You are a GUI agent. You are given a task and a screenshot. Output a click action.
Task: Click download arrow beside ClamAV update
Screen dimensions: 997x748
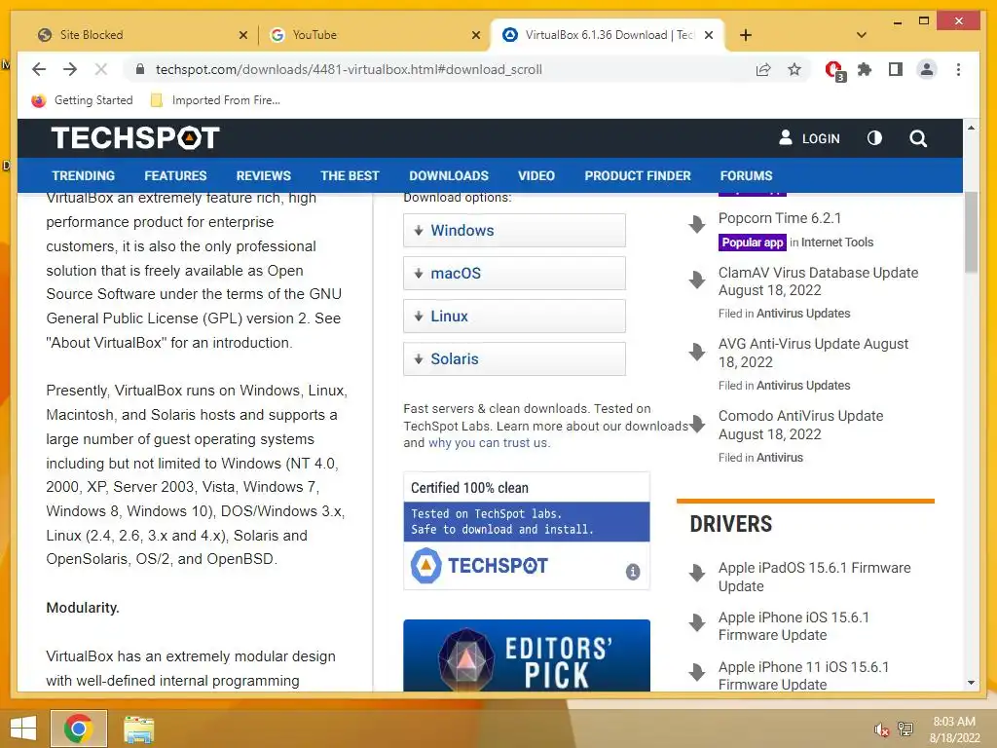(697, 279)
